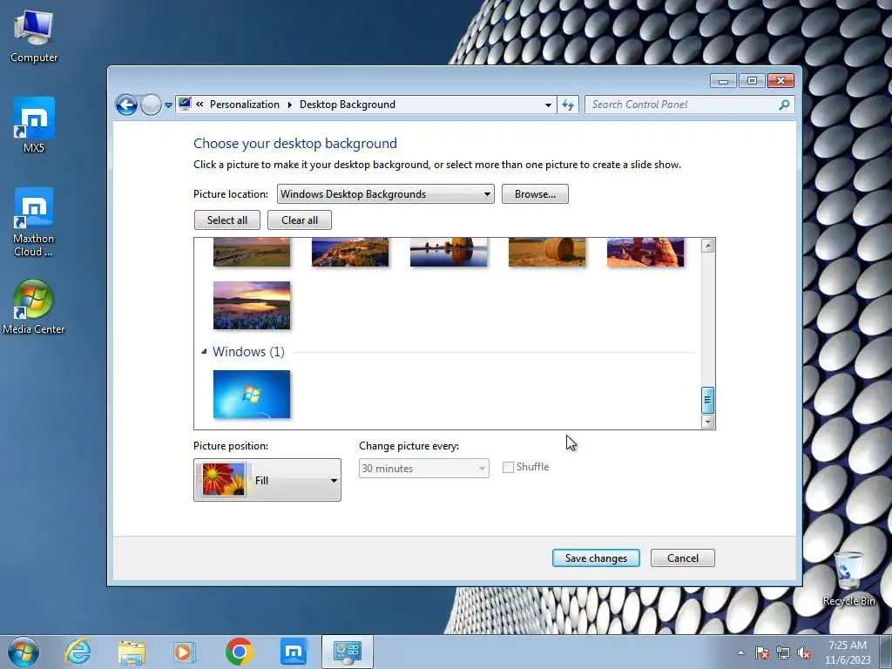Screen dimensions: 892x669
Task: Click the muted volume tray icon
Action: [804, 652]
